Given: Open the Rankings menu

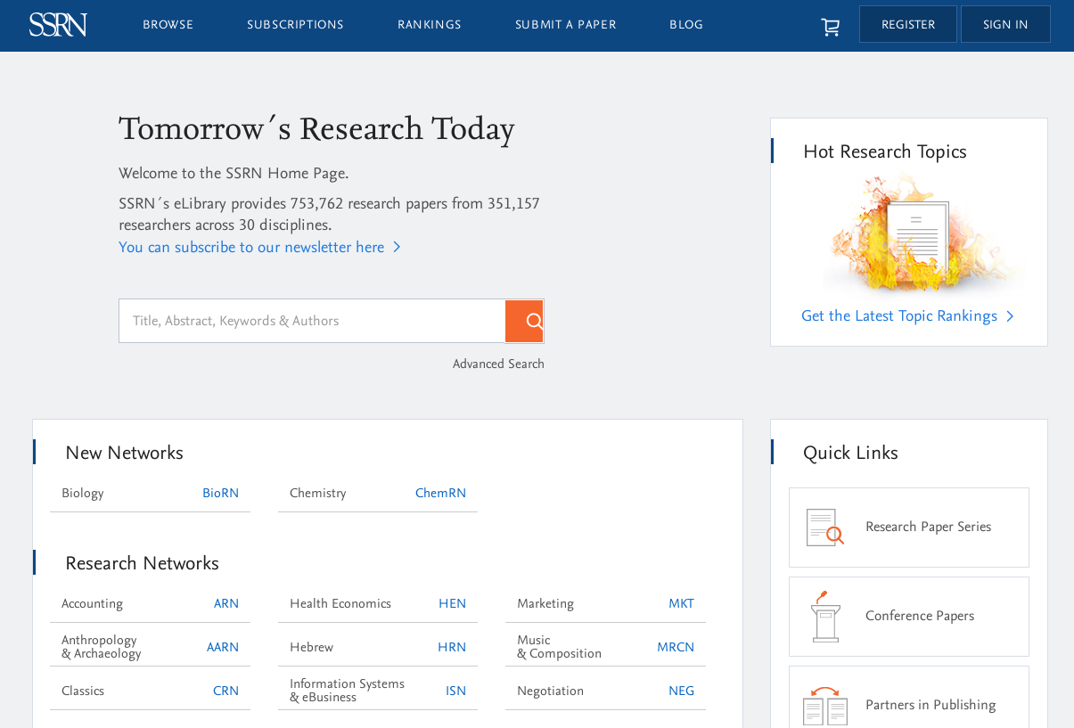Looking at the screenshot, I should pos(429,25).
